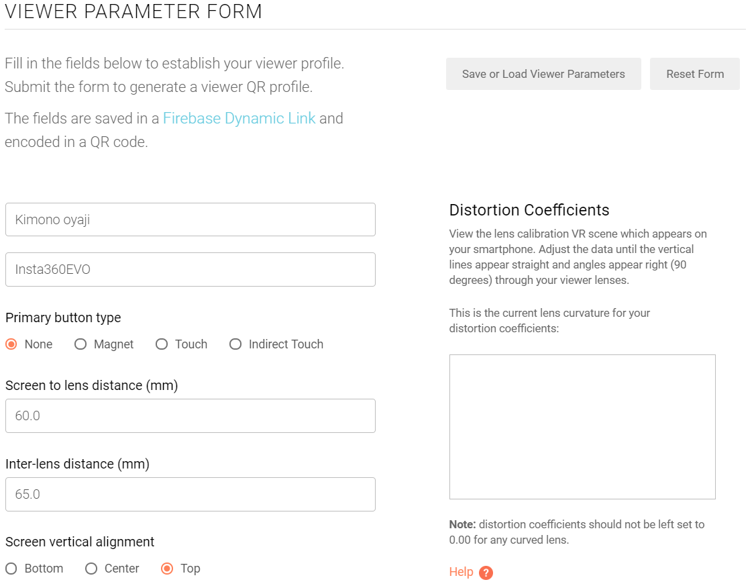Open the Help text link
Image resolution: width=756 pixels, height=588 pixels.
(x=461, y=572)
